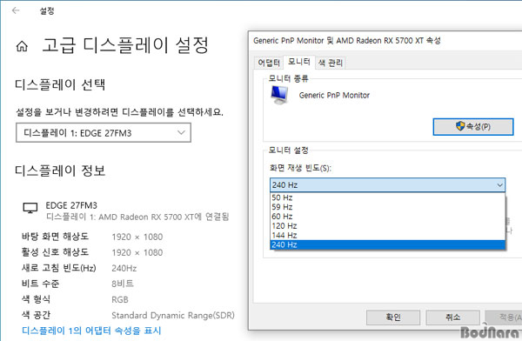Select 50 Hz from the list
The width and height of the screenshot is (522, 341).
387,197
